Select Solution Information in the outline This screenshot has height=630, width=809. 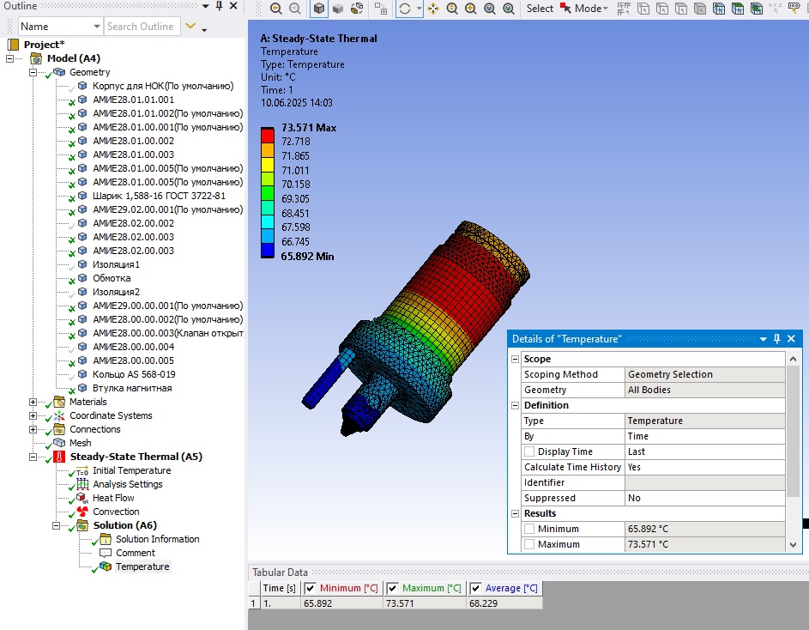tap(157, 539)
